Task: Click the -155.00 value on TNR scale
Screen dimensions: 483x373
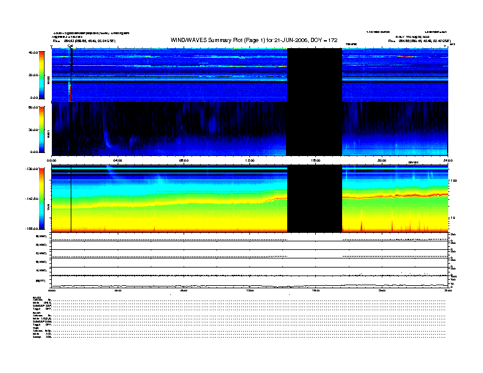Action: (x=32, y=229)
